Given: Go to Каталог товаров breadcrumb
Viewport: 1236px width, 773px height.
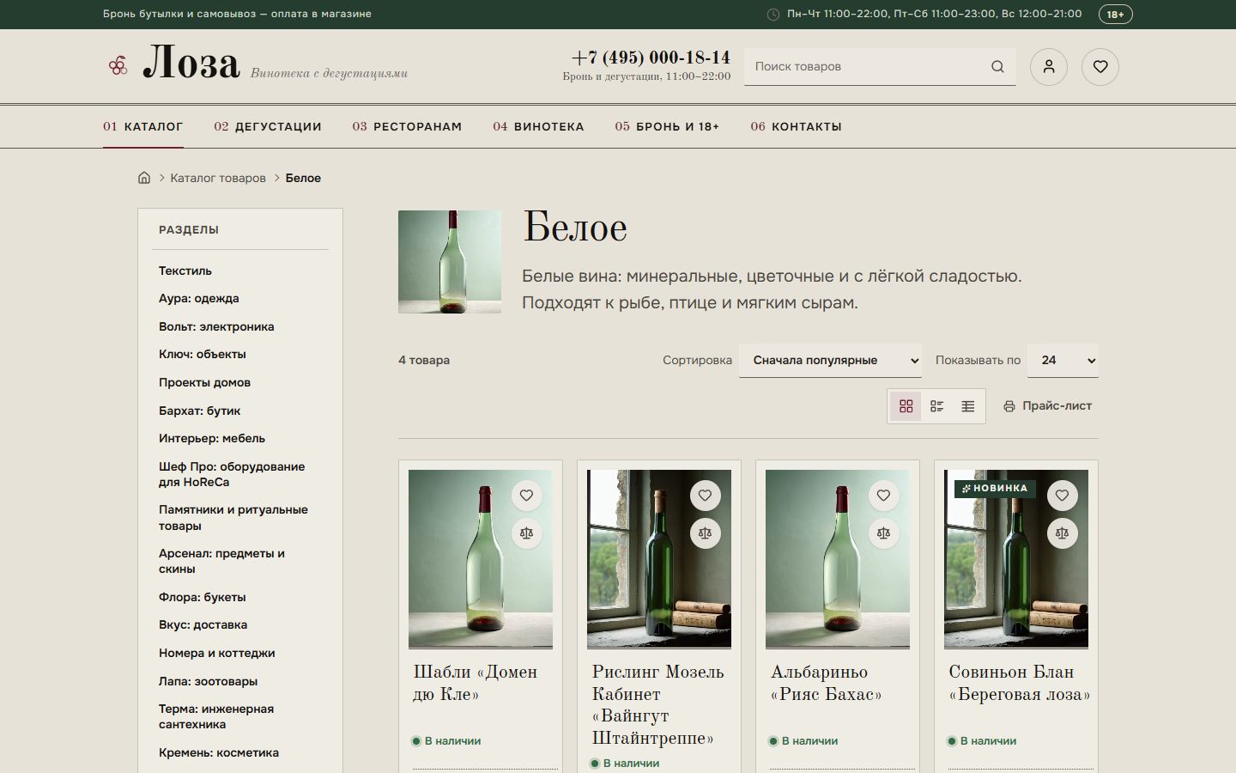Looking at the screenshot, I should (x=218, y=178).
